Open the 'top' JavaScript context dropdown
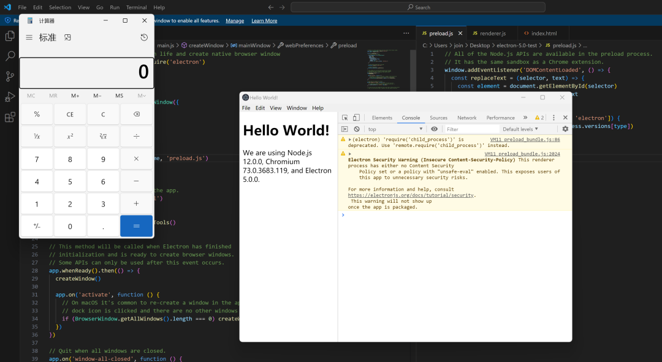The width and height of the screenshot is (662, 362). 395,129
